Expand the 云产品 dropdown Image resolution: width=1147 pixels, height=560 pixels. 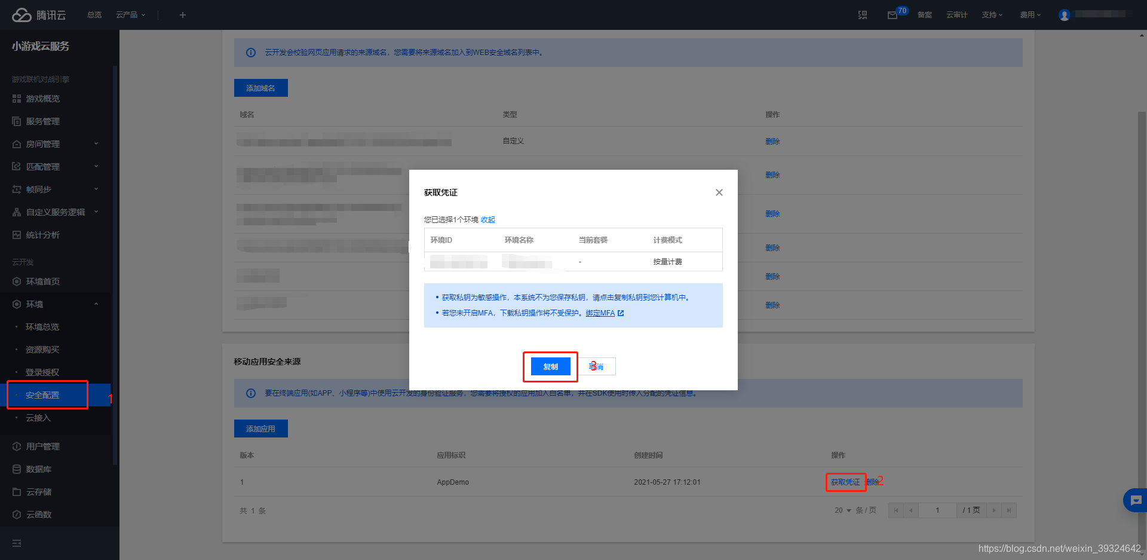click(x=130, y=15)
